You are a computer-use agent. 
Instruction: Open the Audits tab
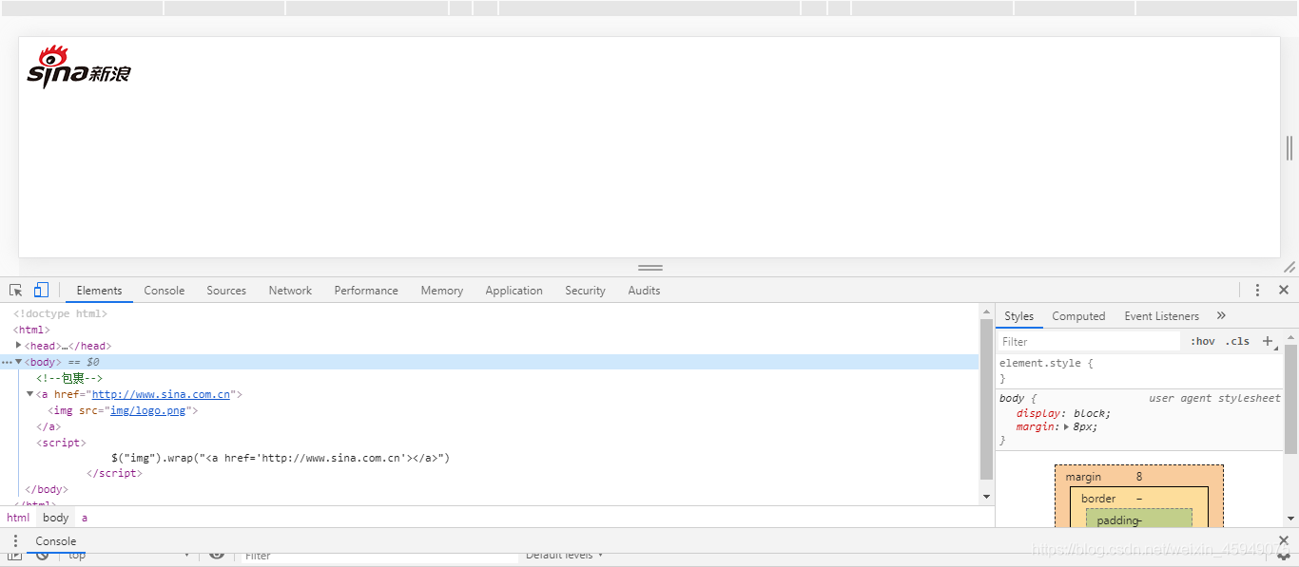644,291
